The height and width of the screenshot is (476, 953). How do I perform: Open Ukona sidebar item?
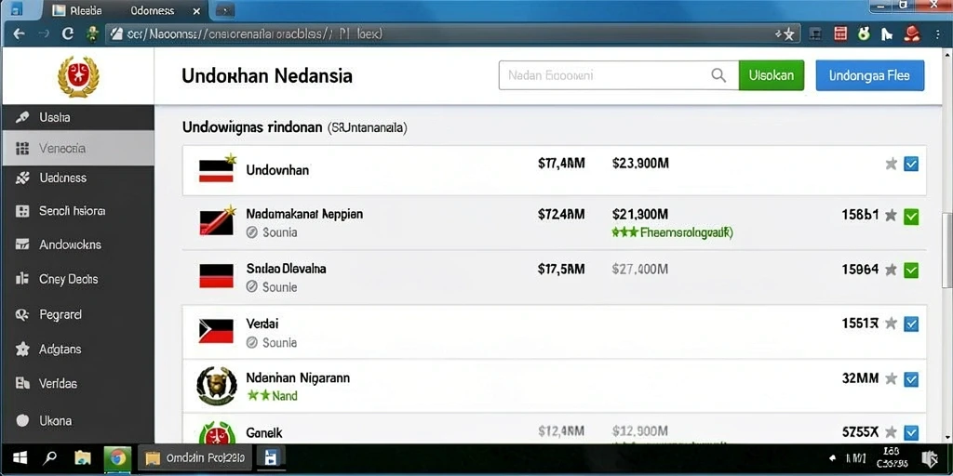coord(78,420)
